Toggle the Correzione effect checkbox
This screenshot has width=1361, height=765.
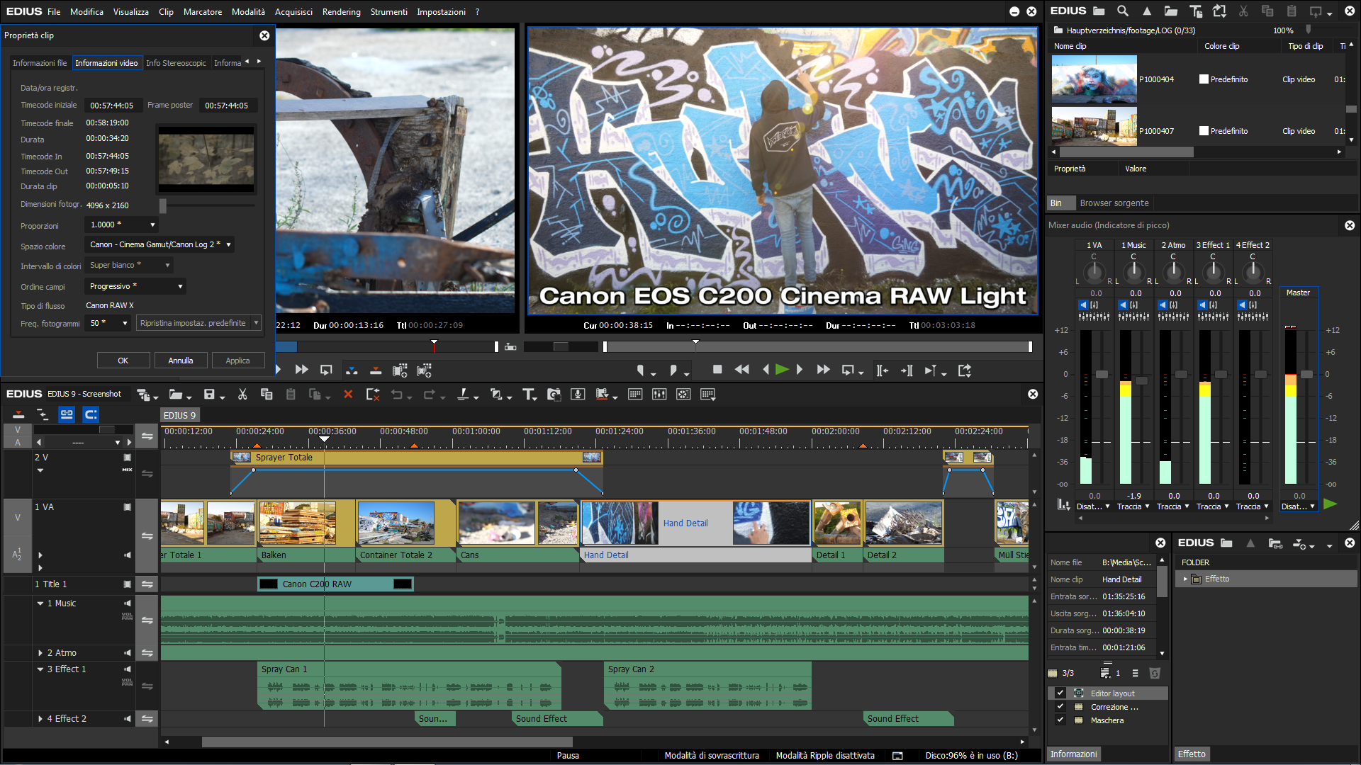(x=1060, y=707)
